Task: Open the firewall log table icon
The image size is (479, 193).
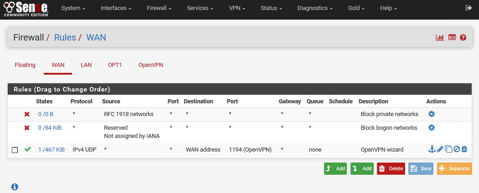Action: click(452, 37)
